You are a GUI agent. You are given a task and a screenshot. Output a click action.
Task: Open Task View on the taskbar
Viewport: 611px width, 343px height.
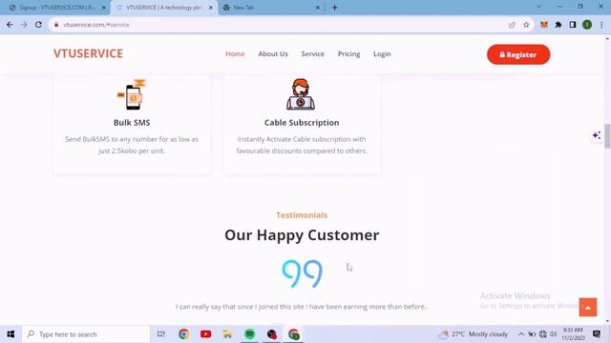[160, 334]
